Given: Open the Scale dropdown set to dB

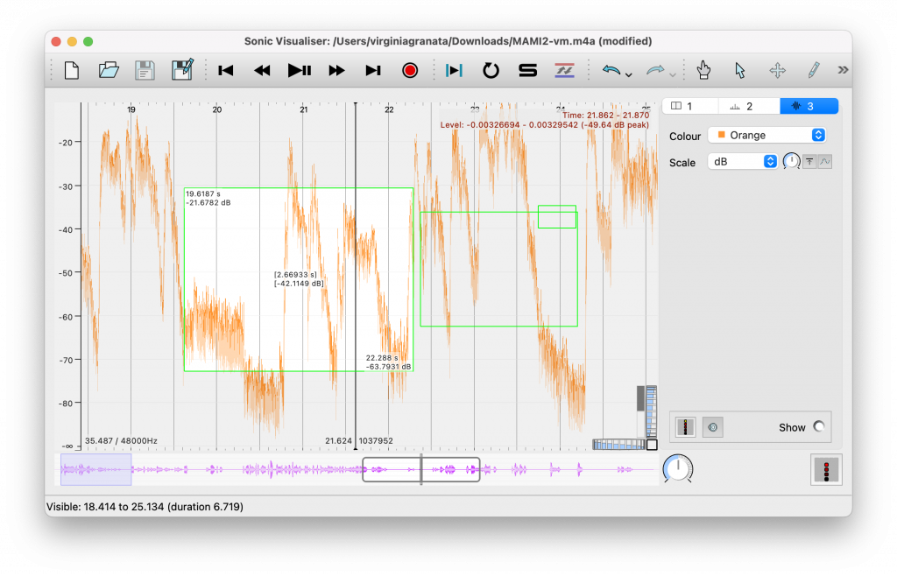Looking at the screenshot, I should click(743, 162).
